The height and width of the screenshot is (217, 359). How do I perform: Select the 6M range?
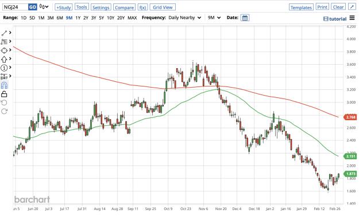point(60,18)
